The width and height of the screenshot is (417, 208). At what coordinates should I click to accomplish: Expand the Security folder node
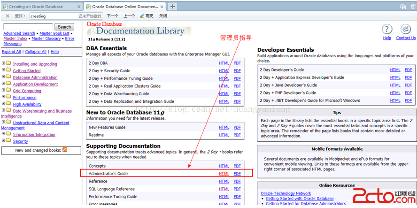(3, 140)
